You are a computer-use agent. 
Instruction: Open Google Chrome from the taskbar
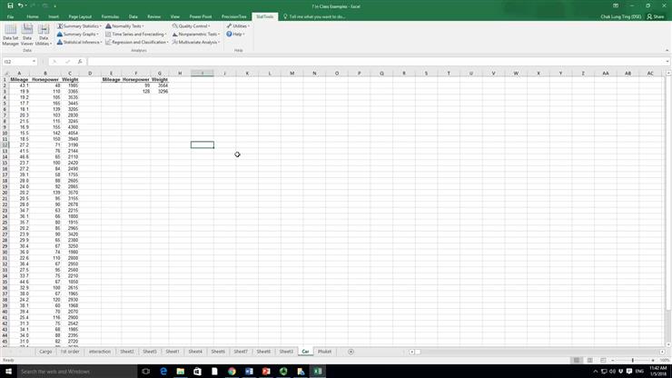click(232, 371)
